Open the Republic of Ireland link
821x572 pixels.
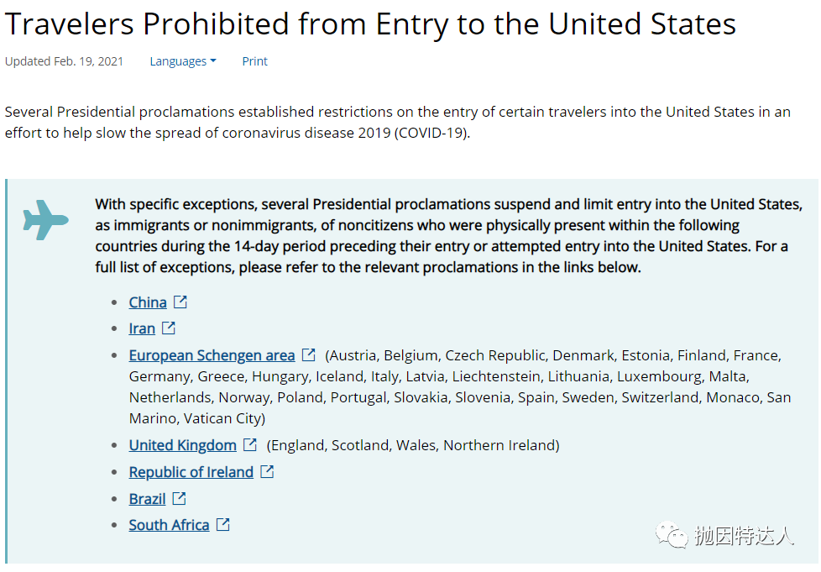pos(191,472)
